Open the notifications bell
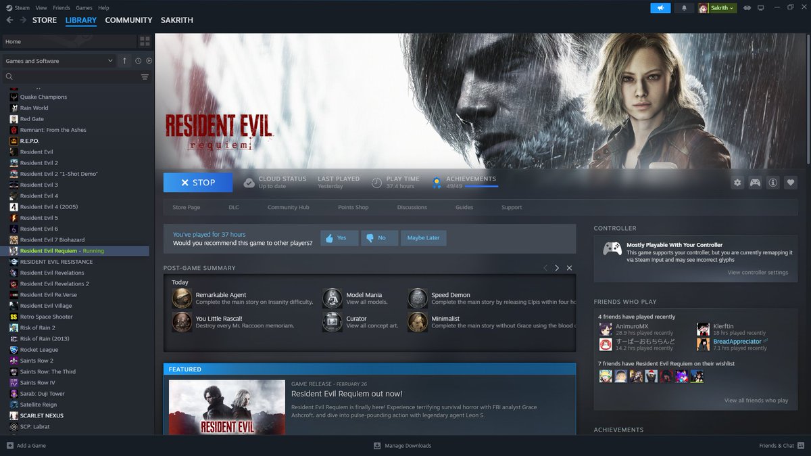The width and height of the screenshot is (811, 456). (684, 8)
